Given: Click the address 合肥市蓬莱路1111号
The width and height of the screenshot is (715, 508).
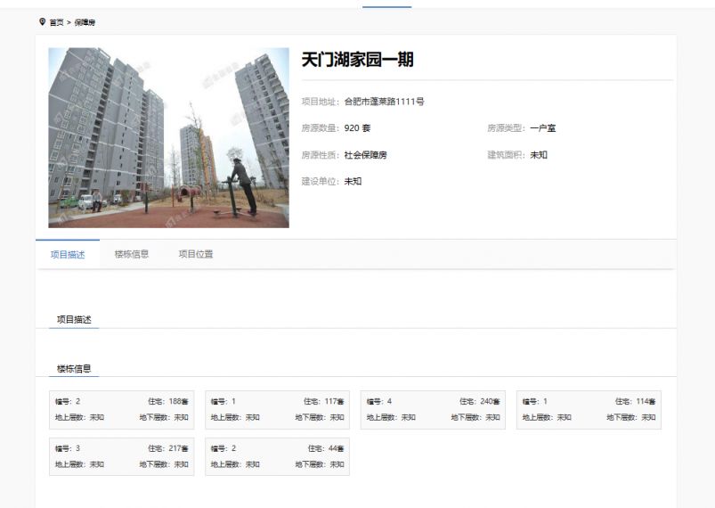Looking at the screenshot, I should point(384,102).
